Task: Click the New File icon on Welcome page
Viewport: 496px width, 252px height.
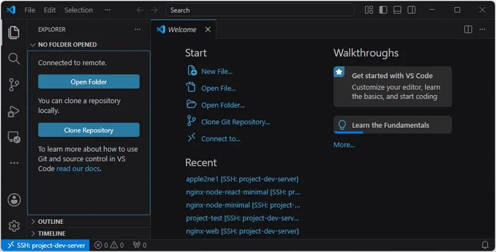Action: pyautogui.click(x=191, y=70)
